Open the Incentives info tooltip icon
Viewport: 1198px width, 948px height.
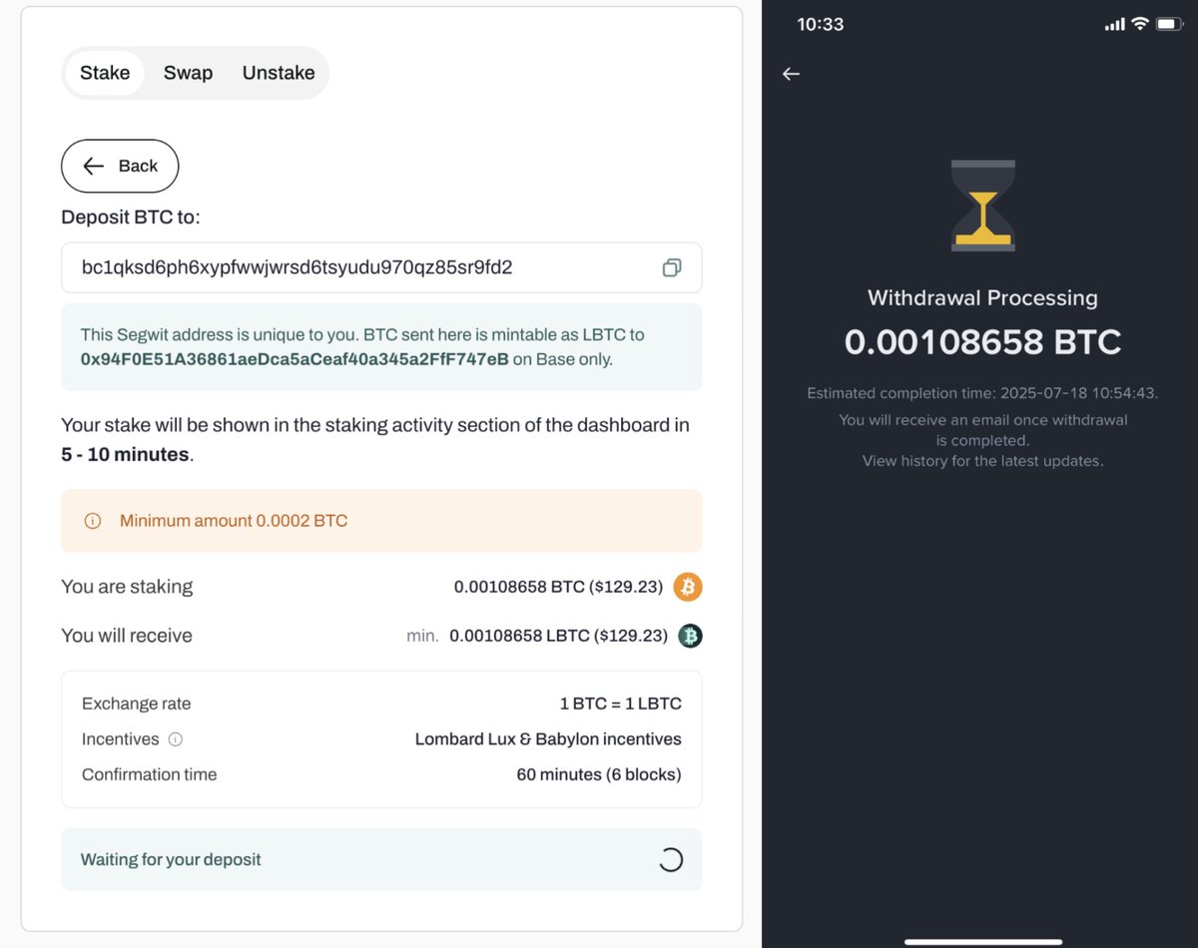176,739
